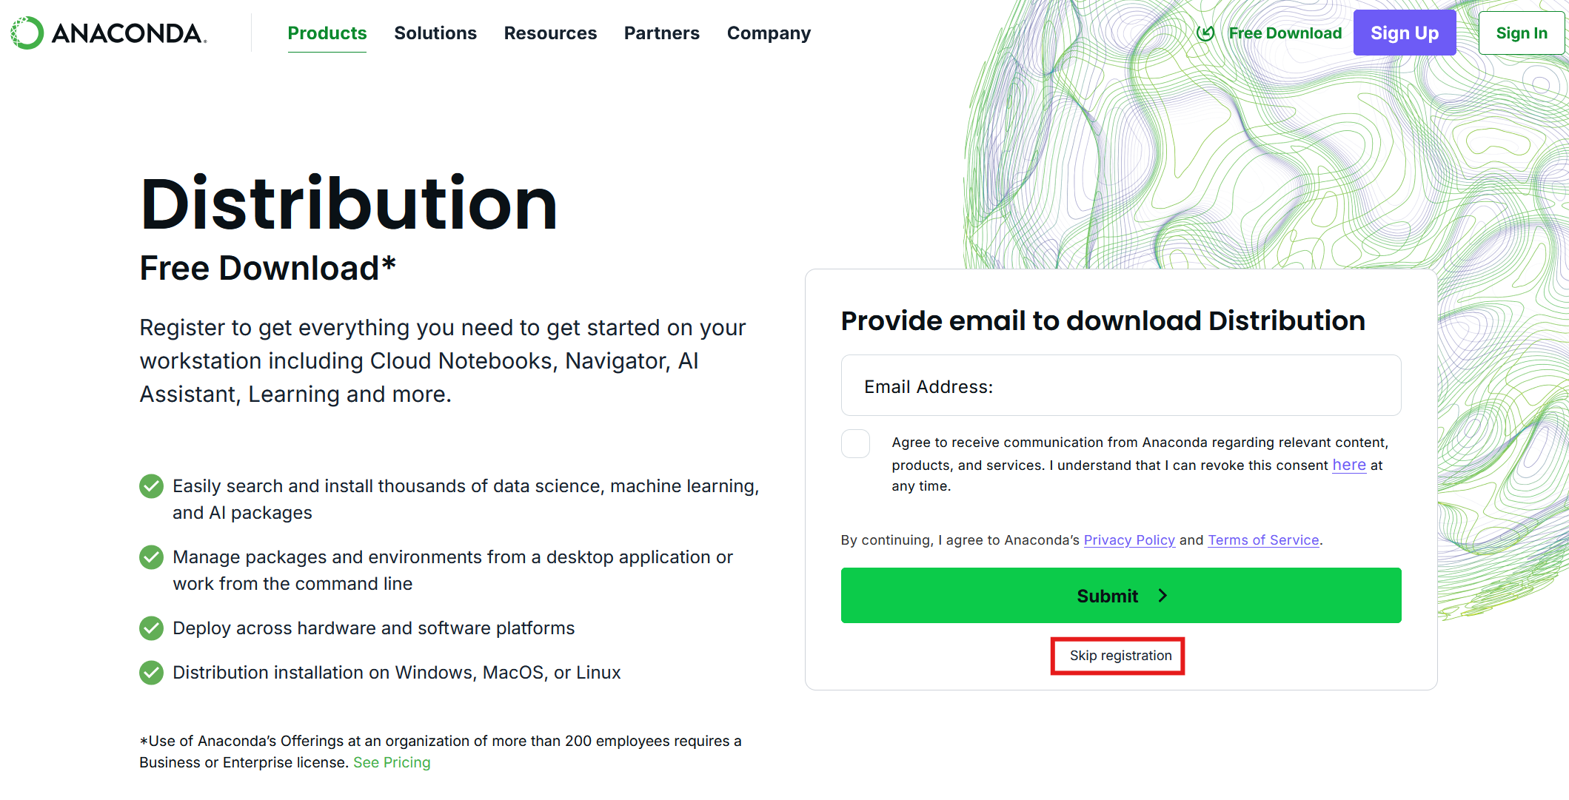Open the Terms of Service link
Image resolution: width=1569 pixels, height=800 pixels.
click(1263, 540)
